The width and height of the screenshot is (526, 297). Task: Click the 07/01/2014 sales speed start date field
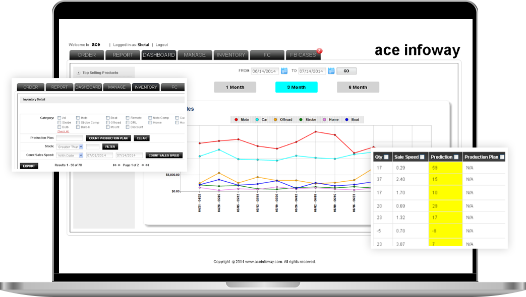click(x=99, y=156)
